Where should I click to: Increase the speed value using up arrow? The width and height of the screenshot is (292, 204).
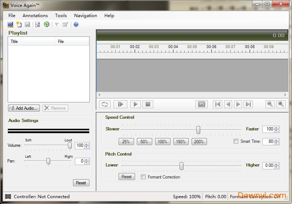click(277, 127)
